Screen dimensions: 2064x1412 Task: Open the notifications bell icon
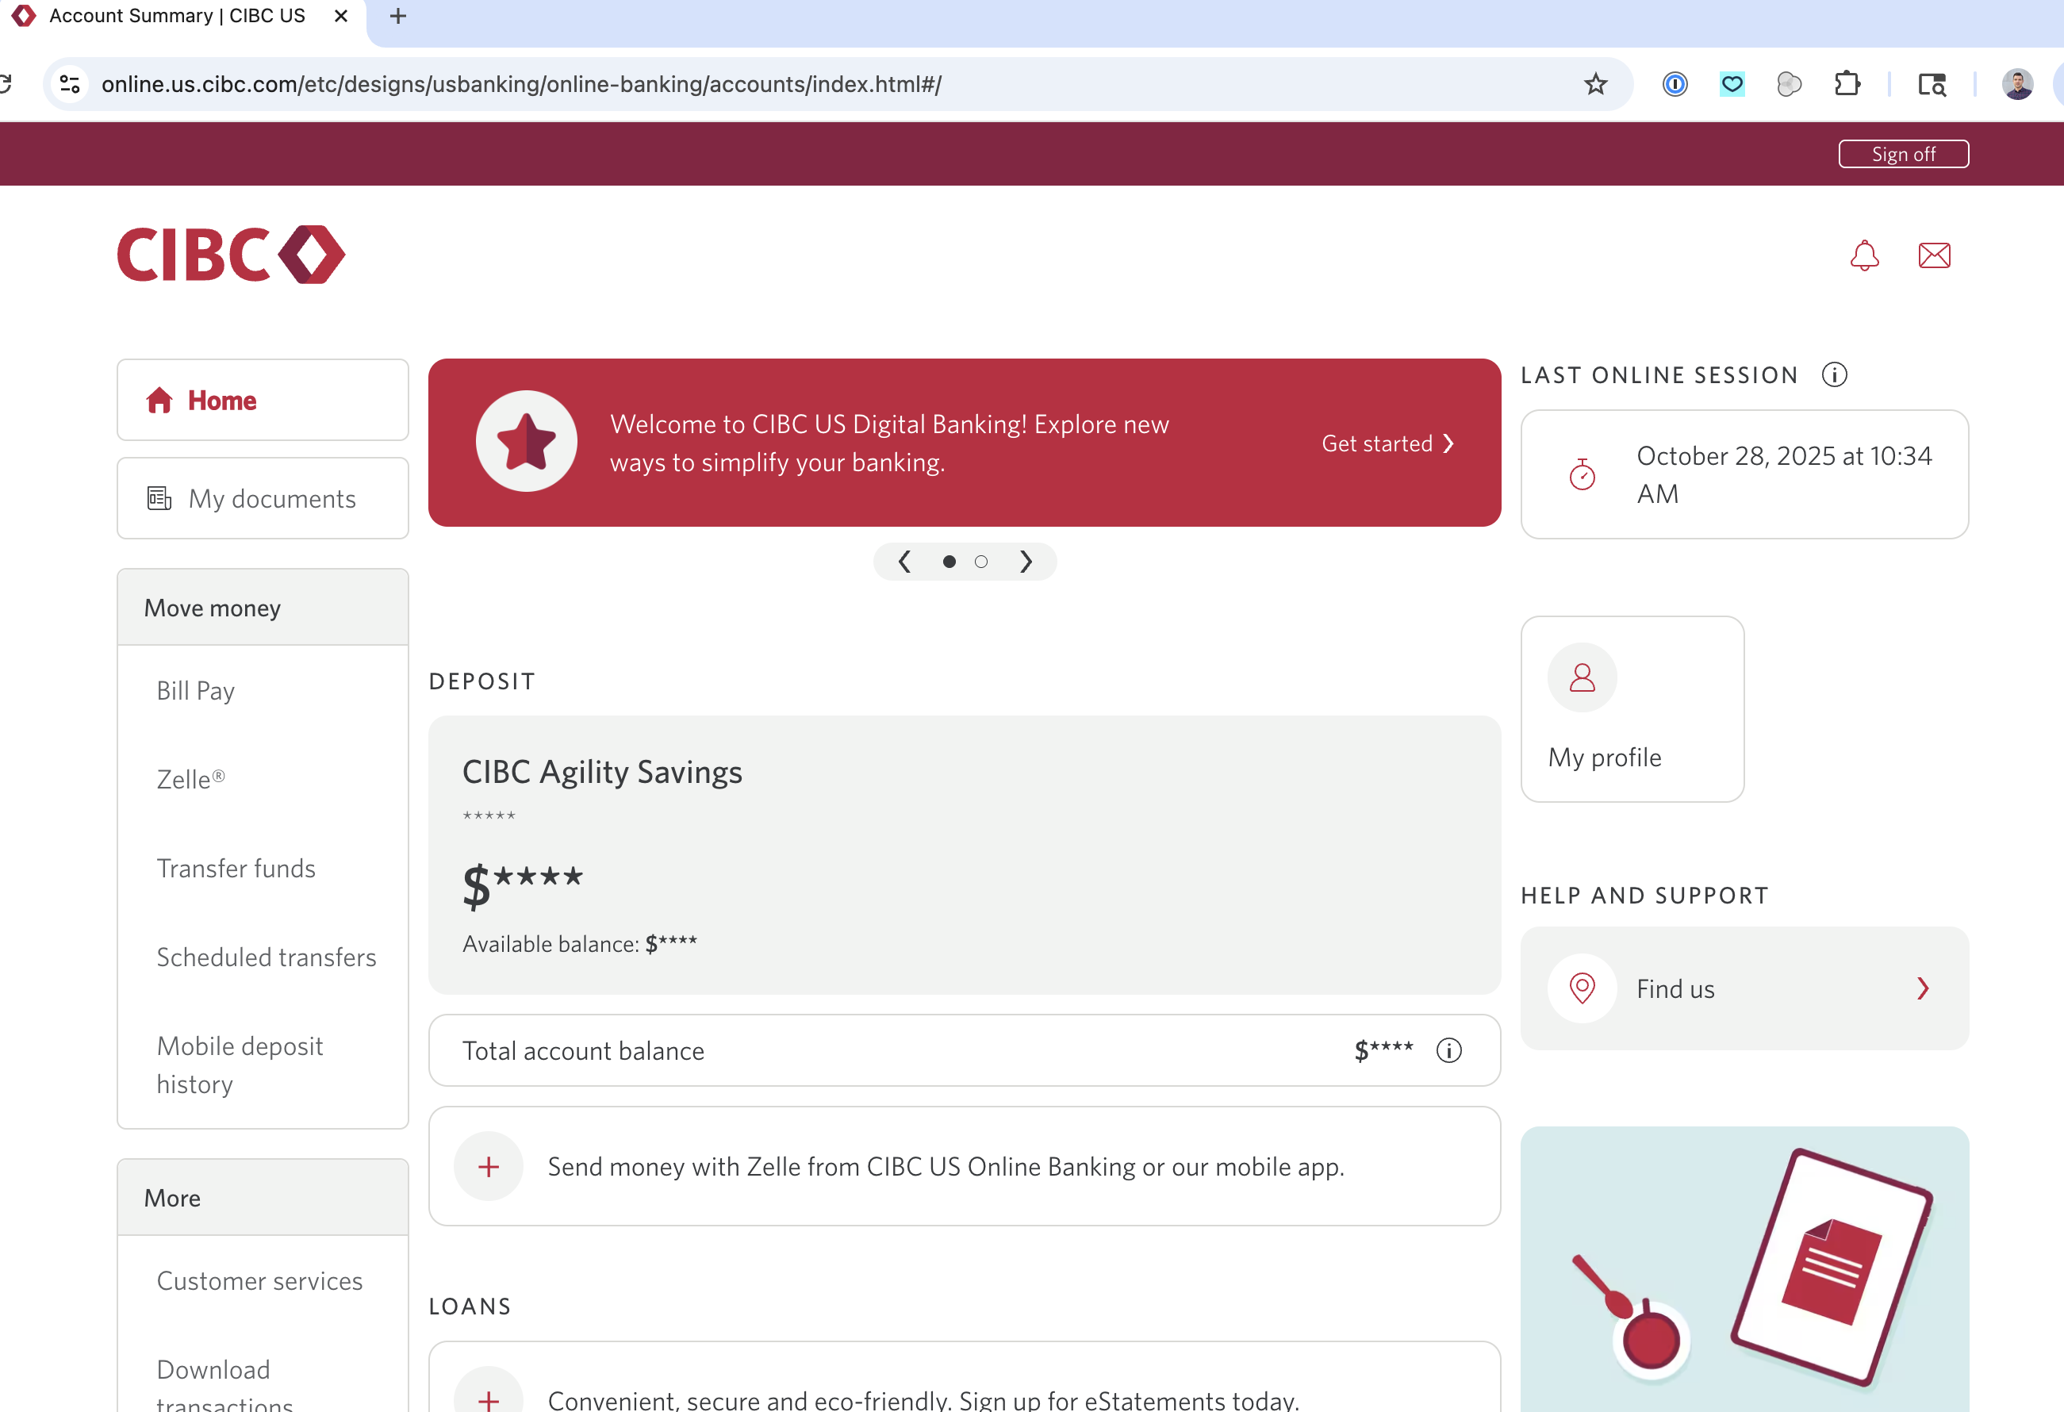1863,255
